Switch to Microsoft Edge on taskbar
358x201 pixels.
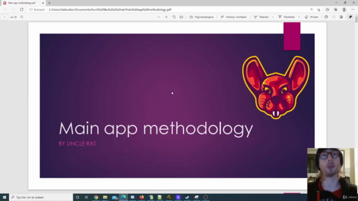tap(124, 197)
